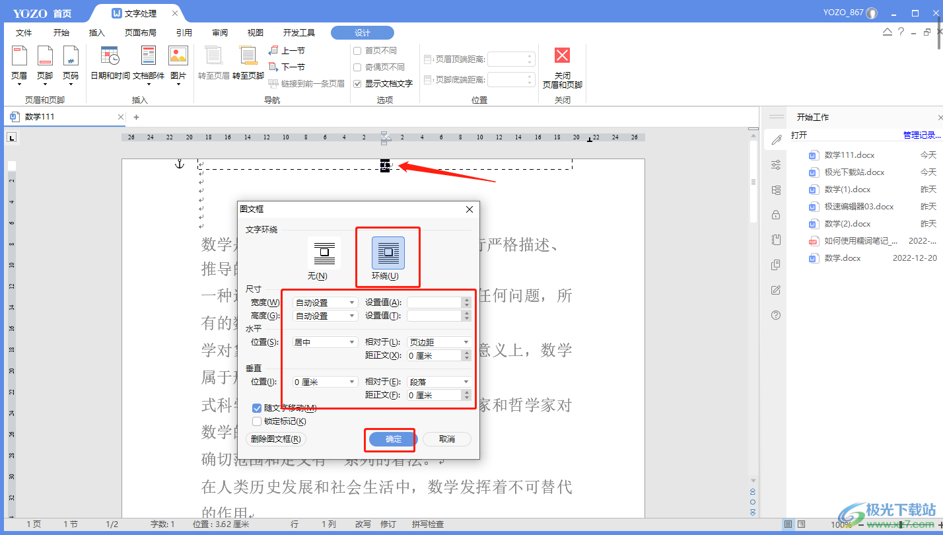943x535 pixels.
Task: Click width 设置值(A) input field
Action: (435, 303)
